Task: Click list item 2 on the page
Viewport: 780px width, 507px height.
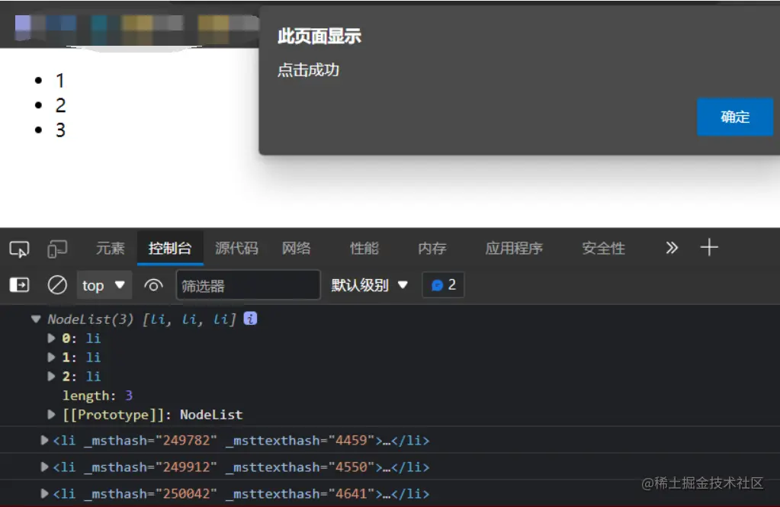Action: click(x=60, y=105)
